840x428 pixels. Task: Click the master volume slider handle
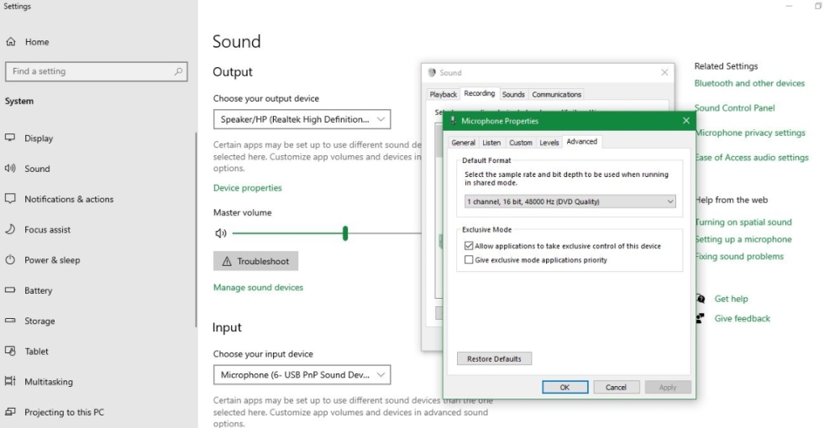[x=345, y=233]
